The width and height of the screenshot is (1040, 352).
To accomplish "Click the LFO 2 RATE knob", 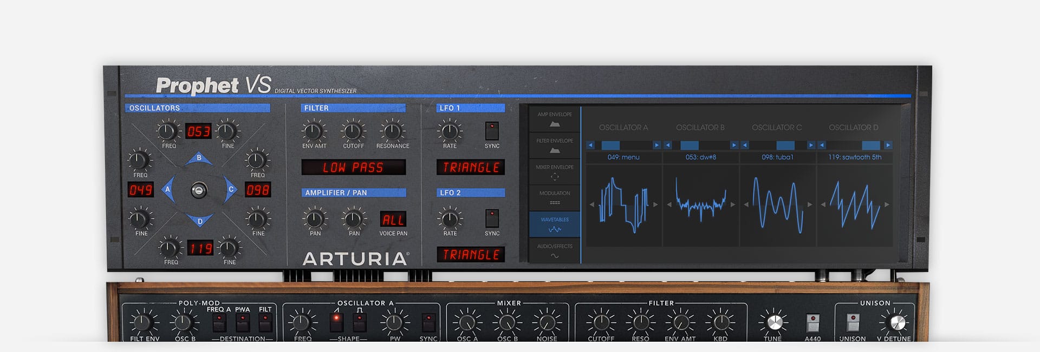I will pyautogui.click(x=450, y=219).
